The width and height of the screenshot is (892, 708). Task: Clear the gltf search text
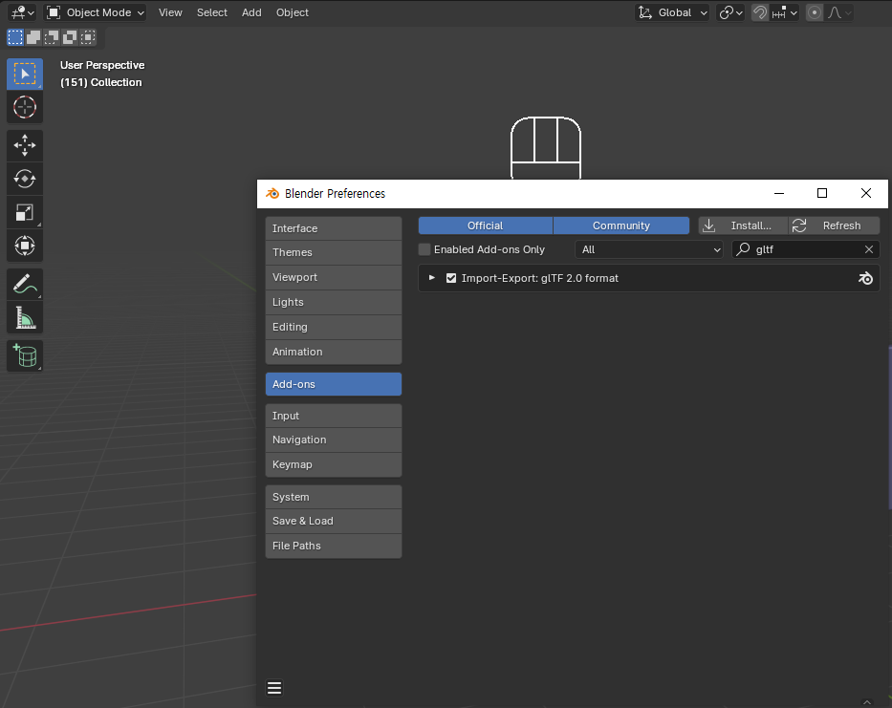[869, 249]
